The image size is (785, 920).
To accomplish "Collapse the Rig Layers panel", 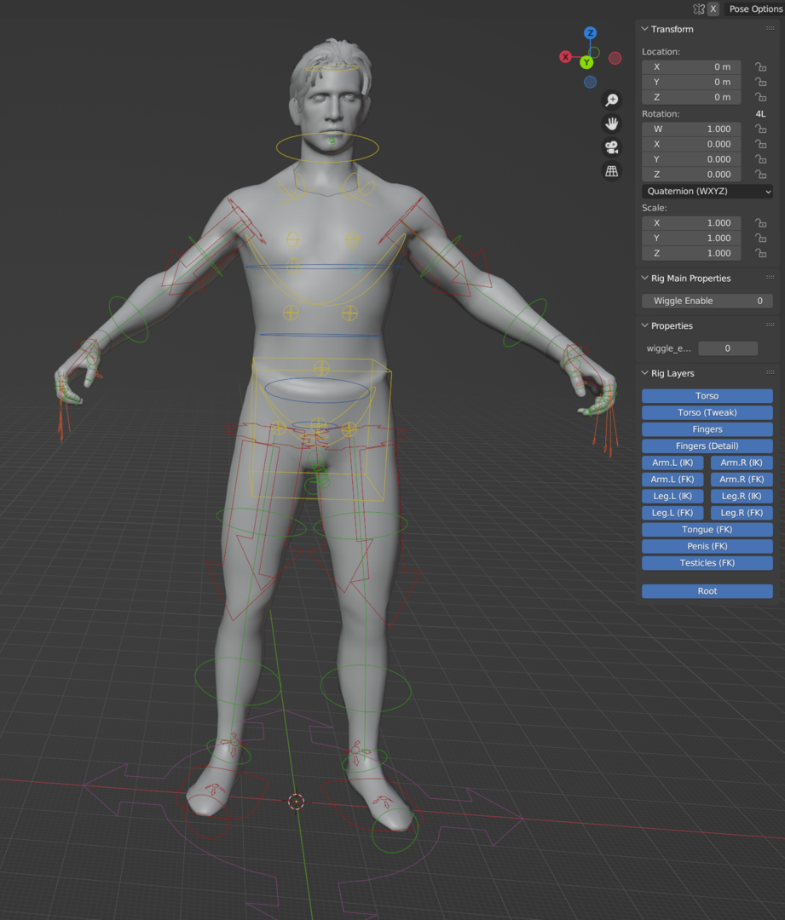I will click(644, 373).
